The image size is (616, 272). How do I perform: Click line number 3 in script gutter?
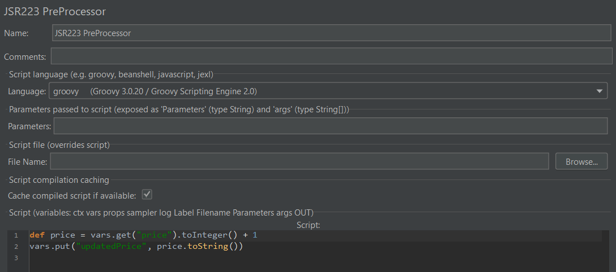(16, 258)
